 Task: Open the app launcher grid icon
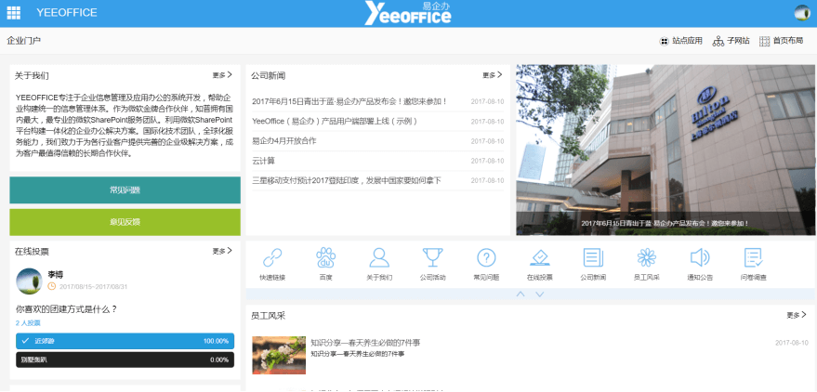click(14, 13)
